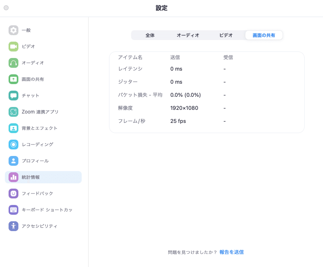Click the 設定 window title
323x267 pixels.
tap(162, 8)
